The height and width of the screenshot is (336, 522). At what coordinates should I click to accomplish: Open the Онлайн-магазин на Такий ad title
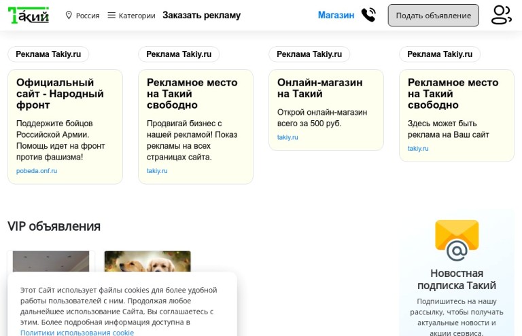tap(320, 88)
